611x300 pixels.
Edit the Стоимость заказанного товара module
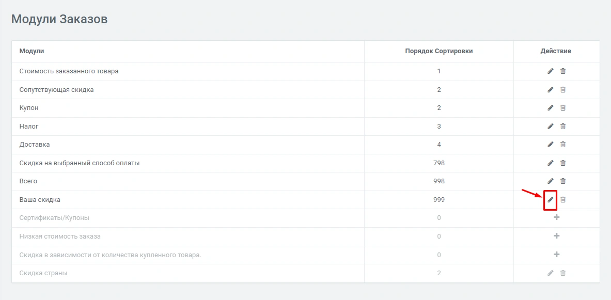(550, 71)
